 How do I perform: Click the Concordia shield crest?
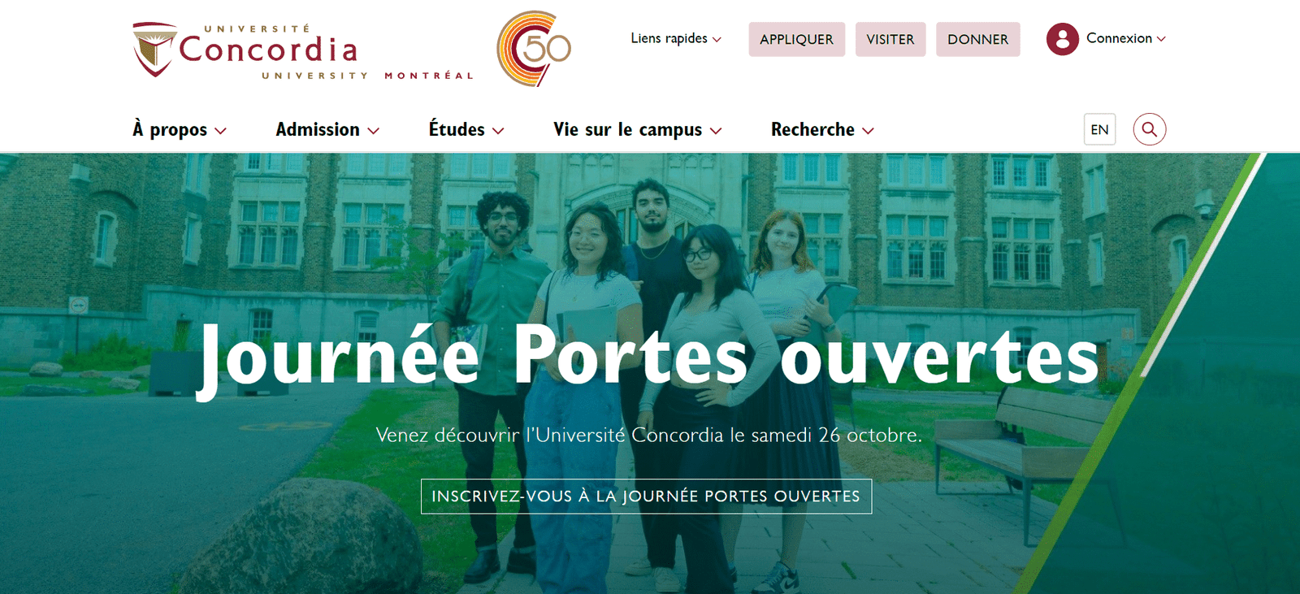(154, 50)
